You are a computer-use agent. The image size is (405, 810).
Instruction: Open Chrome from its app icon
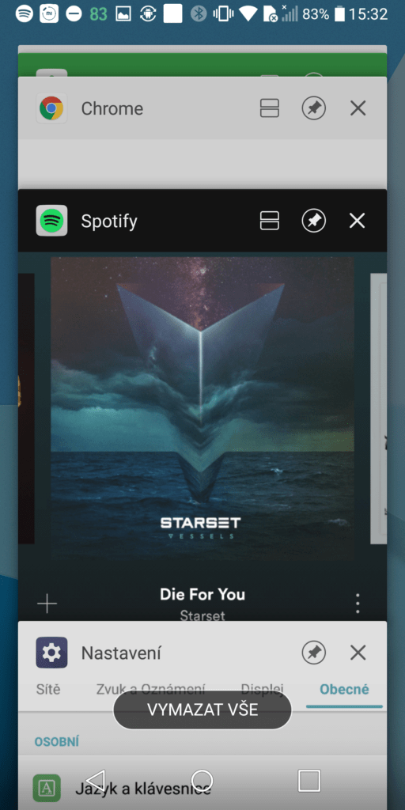tap(51, 108)
